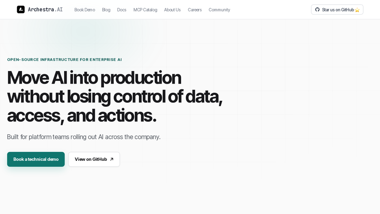The width and height of the screenshot is (380, 214).
Task: Click the View on GitHub button
Action: pos(94,159)
